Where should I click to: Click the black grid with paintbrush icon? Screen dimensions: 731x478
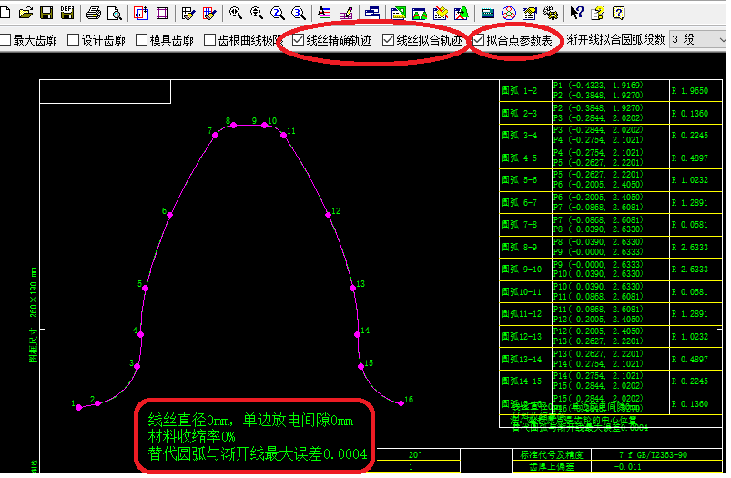(x=188, y=13)
